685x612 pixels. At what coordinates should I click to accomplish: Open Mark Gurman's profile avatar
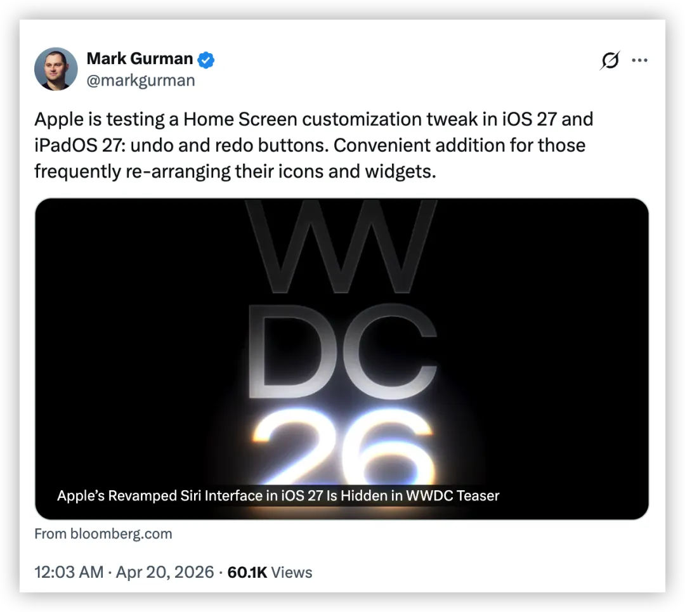[x=56, y=68]
